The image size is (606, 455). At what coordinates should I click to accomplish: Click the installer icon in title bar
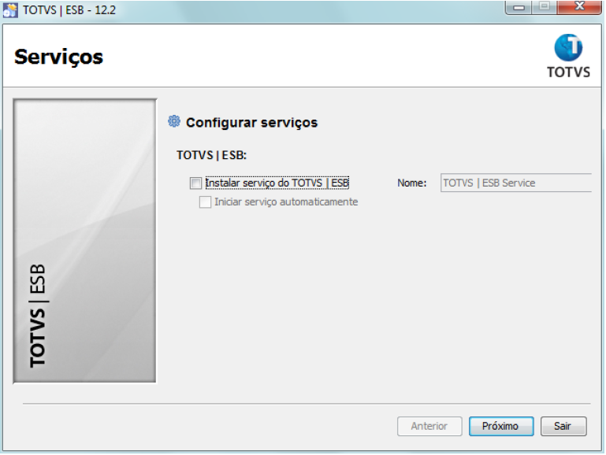coord(10,9)
